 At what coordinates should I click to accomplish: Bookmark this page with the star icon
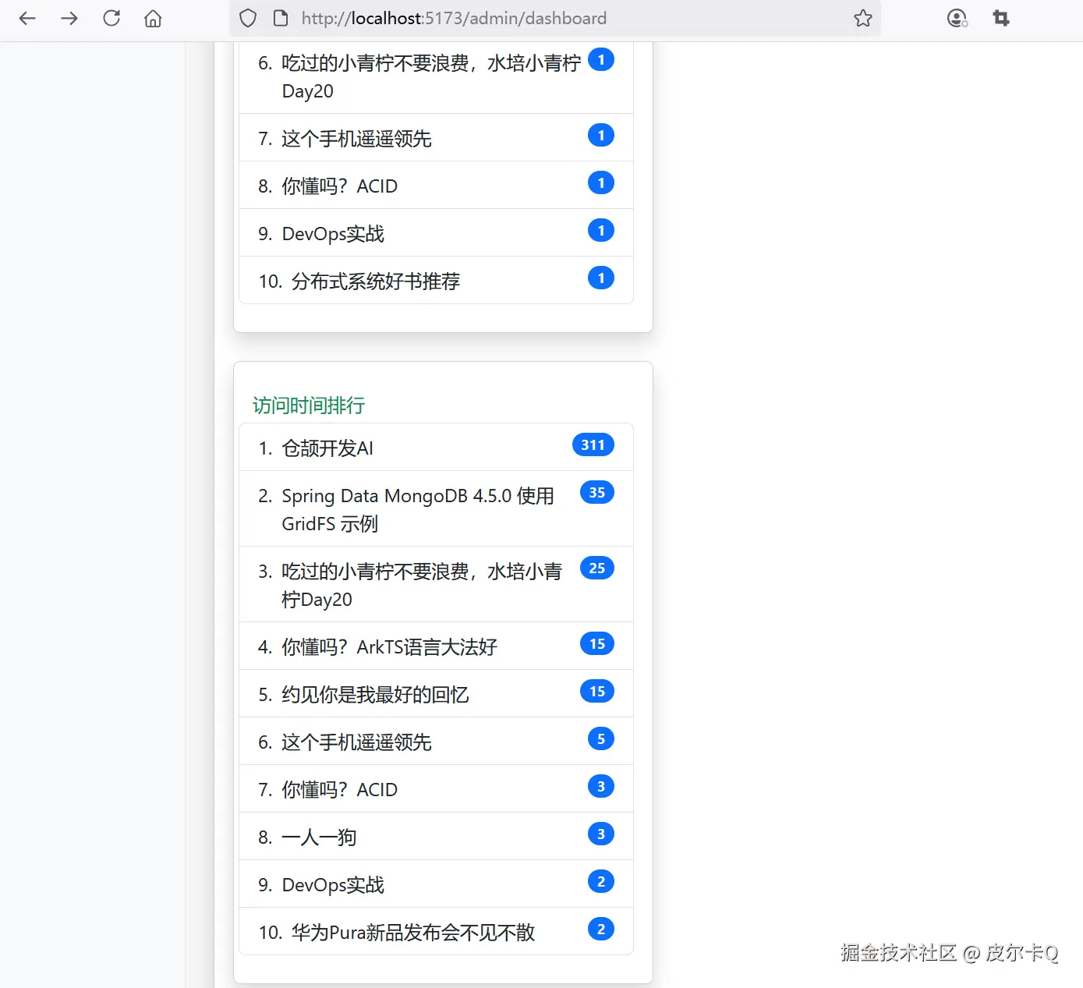pos(862,18)
